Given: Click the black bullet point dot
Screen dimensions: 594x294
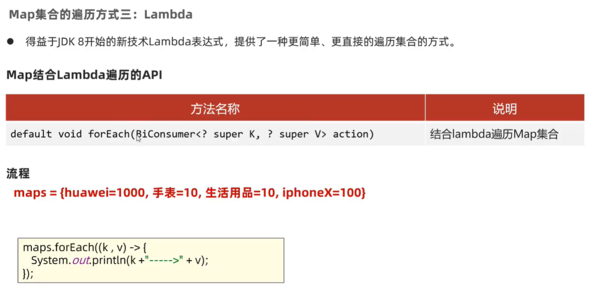Looking at the screenshot, I should click(x=9, y=42).
